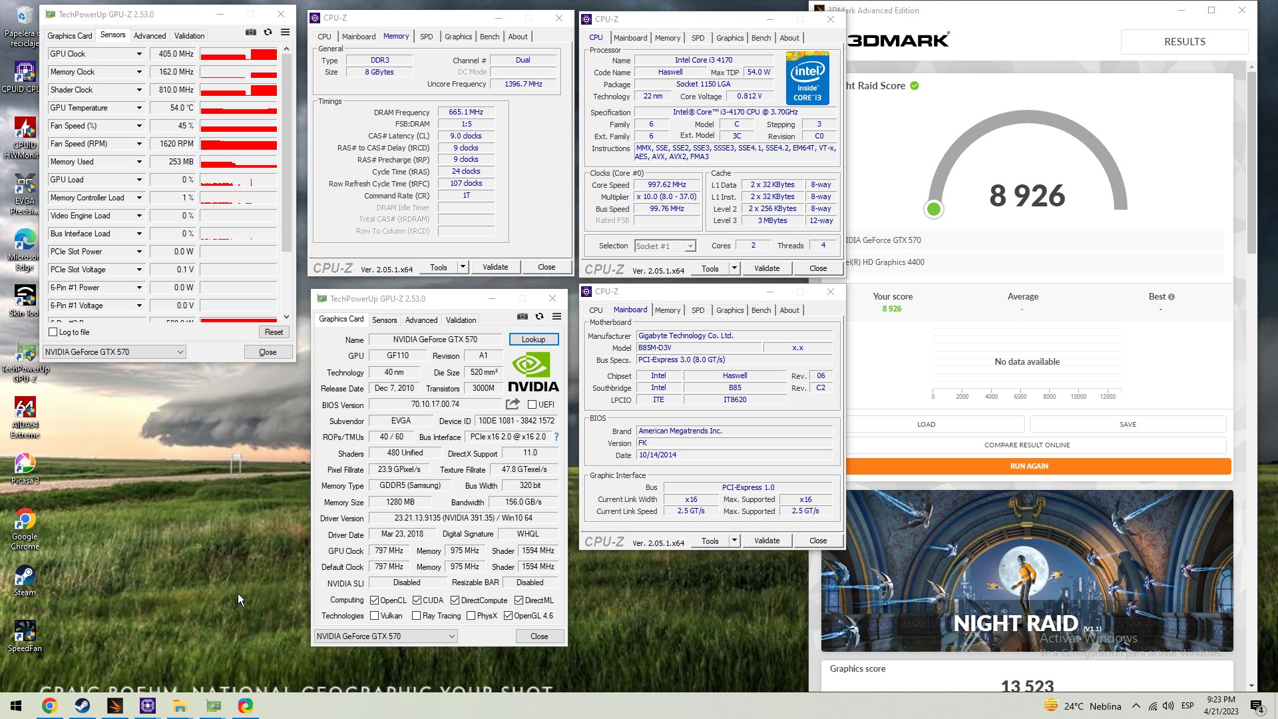Expand the Memory Clock sensor dropdown

click(x=139, y=72)
